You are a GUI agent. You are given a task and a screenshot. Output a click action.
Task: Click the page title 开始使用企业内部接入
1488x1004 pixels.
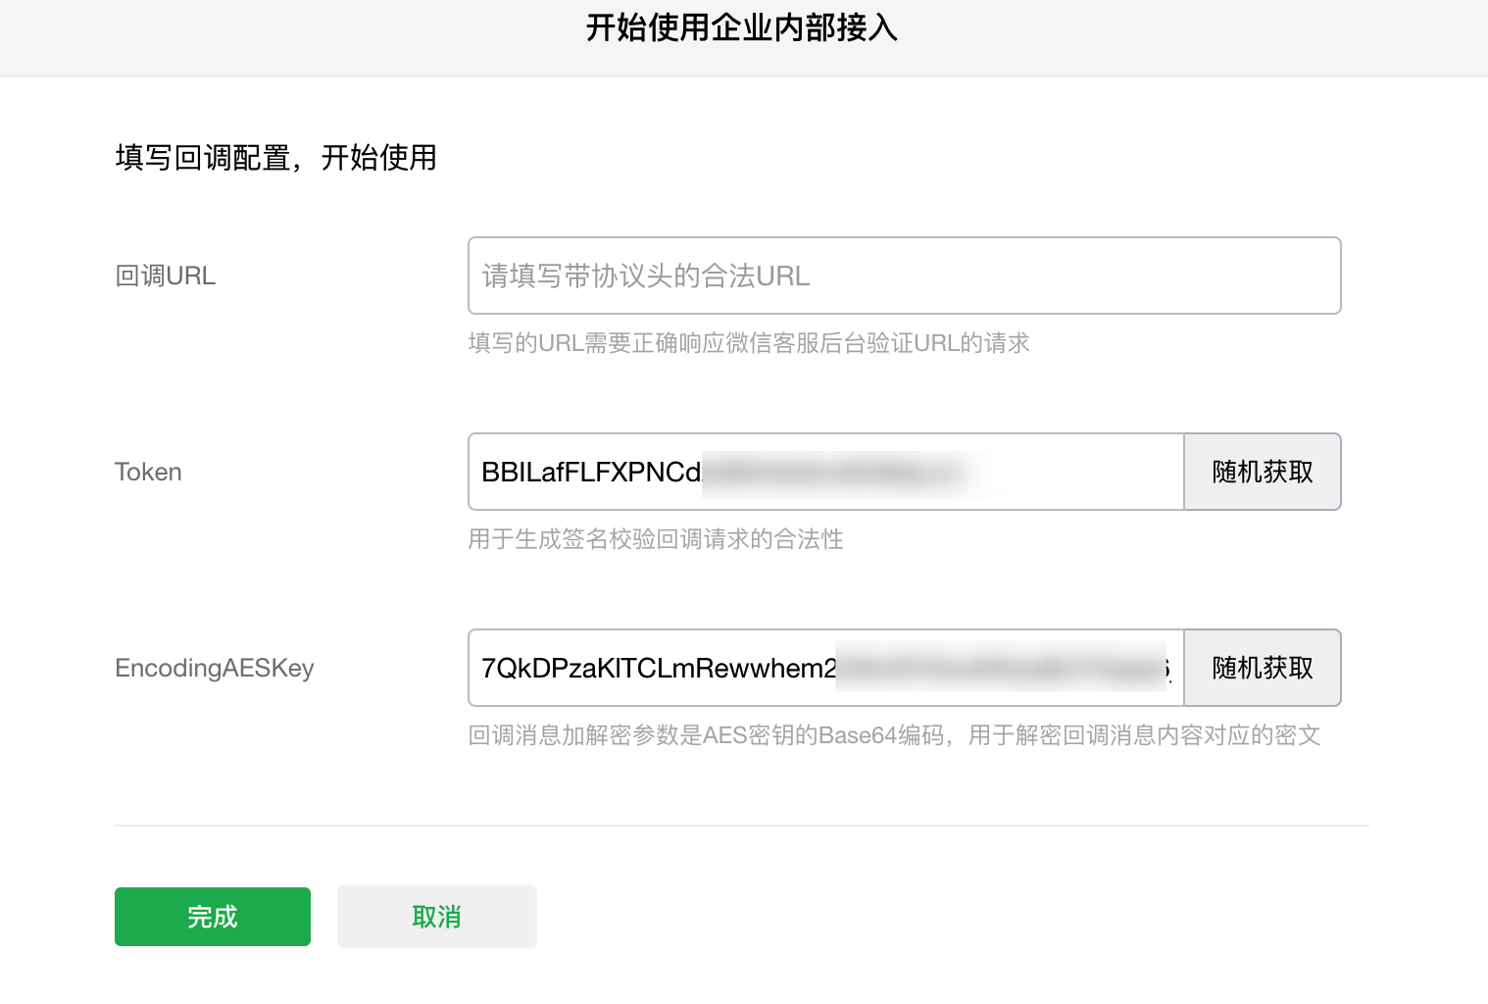point(742,27)
